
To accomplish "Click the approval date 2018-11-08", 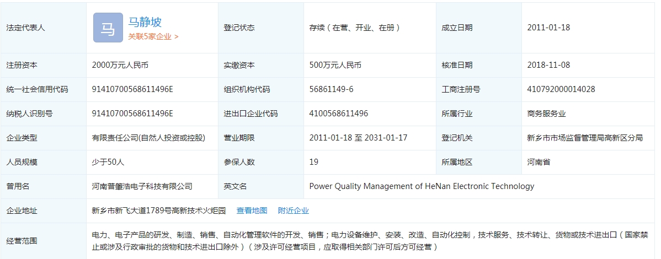I will pos(548,65).
